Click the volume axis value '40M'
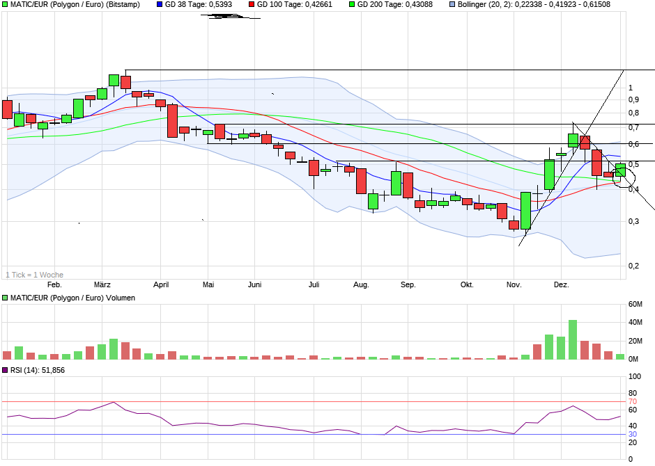Image resolution: width=655 pixels, height=466 pixels. click(635, 322)
